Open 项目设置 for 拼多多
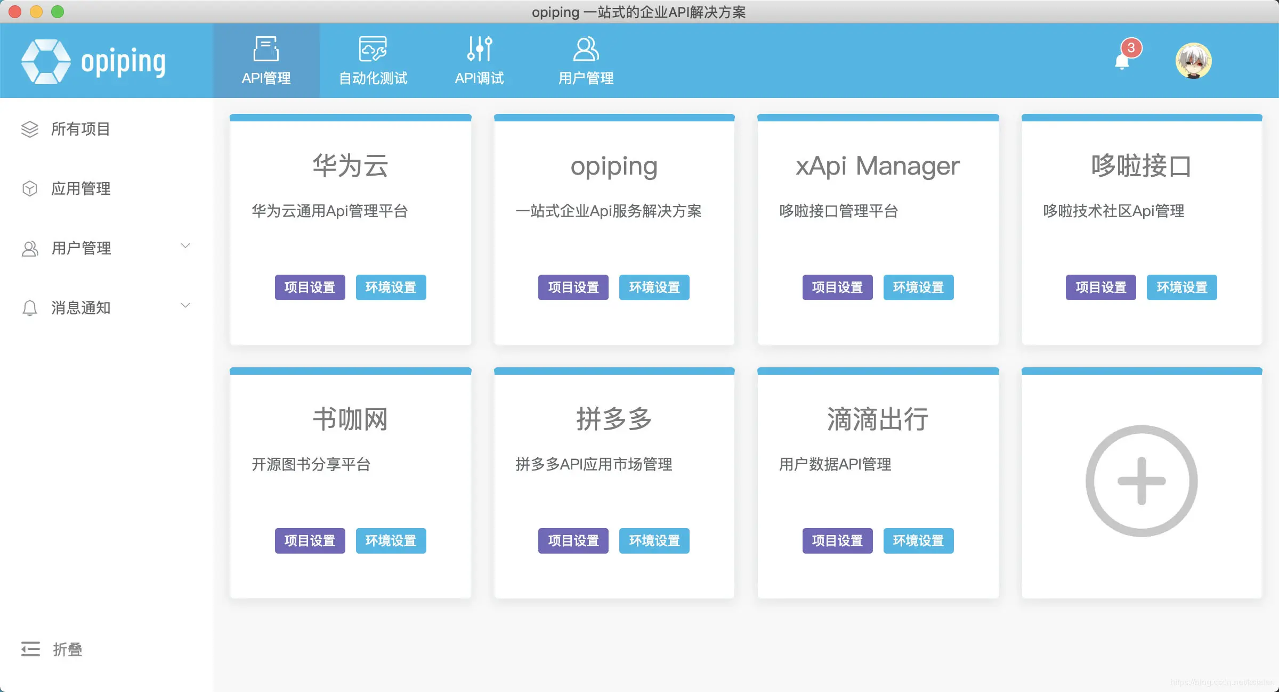This screenshot has width=1279, height=692. [573, 541]
